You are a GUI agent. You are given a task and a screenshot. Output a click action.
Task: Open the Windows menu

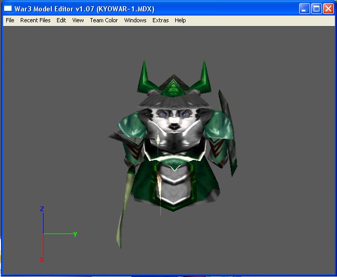pos(135,20)
